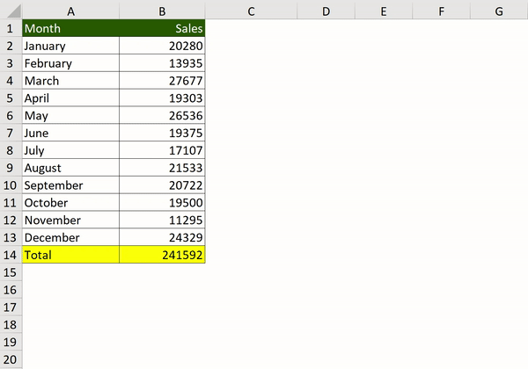This screenshot has height=369, width=528.
Task: Select the January cell
Action: 70,46
